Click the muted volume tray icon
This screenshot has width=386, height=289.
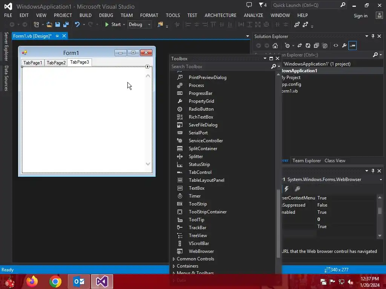point(351,281)
